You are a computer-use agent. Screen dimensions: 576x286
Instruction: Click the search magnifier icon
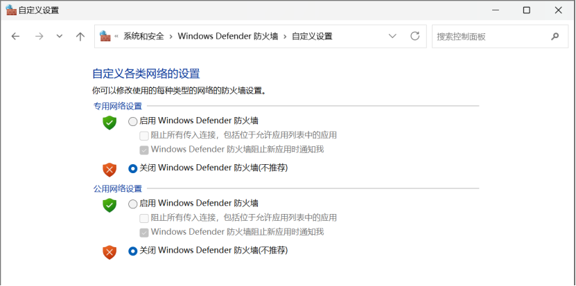[x=555, y=36]
